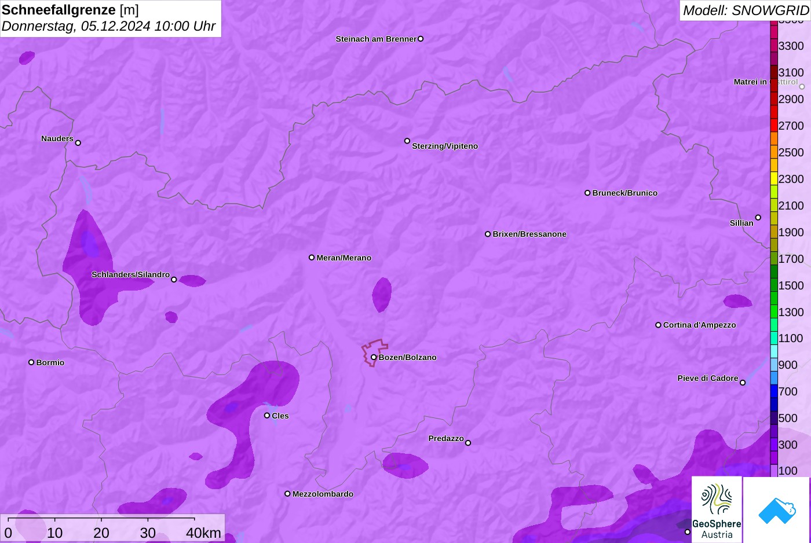811x543 pixels.
Task: Click the Bormio location marker
Action: pos(31,362)
